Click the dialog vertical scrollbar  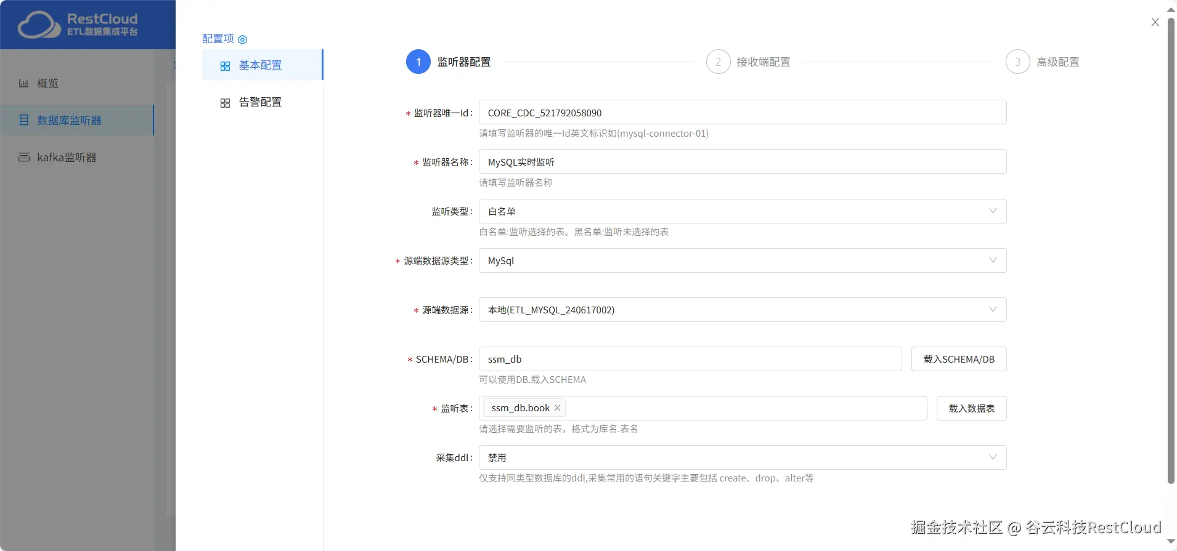1171,251
